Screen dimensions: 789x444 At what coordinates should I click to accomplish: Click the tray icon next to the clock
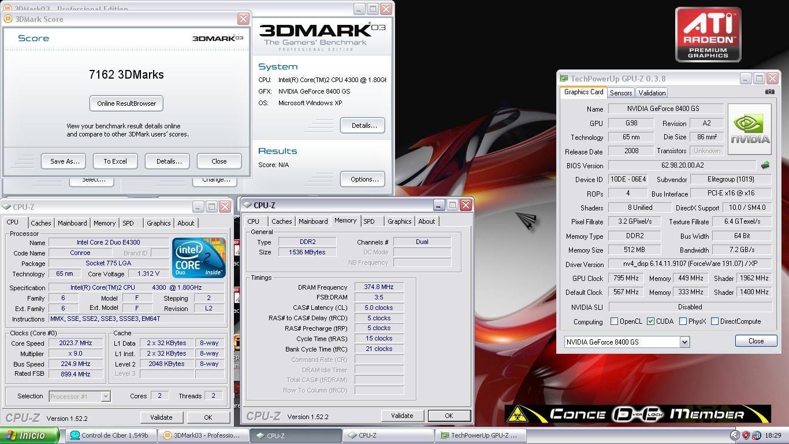pyautogui.click(x=756, y=435)
